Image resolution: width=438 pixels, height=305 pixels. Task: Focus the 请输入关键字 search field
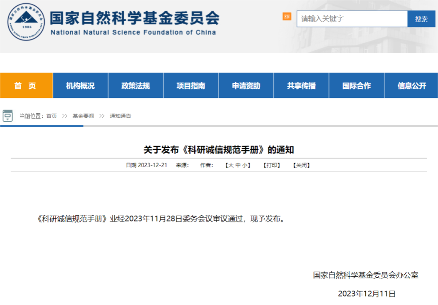(x=352, y=19)
